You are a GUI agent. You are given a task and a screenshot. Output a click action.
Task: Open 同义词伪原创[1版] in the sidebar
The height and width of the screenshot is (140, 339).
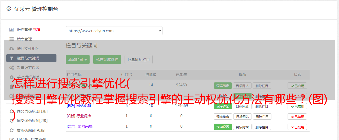32,111
